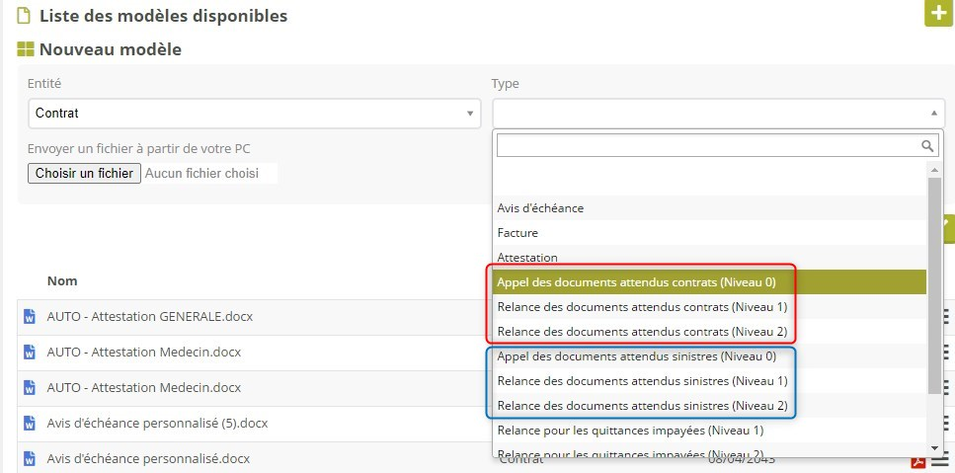The height and width of the screenshot is (473, 955).
Task: Click the green plus add-model button
Action: [937, 14]
